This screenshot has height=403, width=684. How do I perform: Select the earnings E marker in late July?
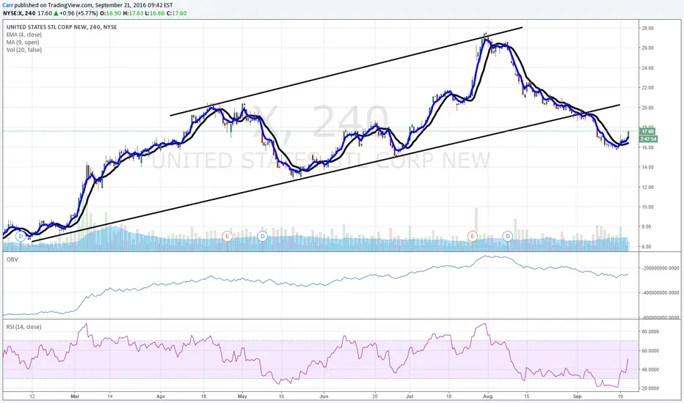point(472,237)
